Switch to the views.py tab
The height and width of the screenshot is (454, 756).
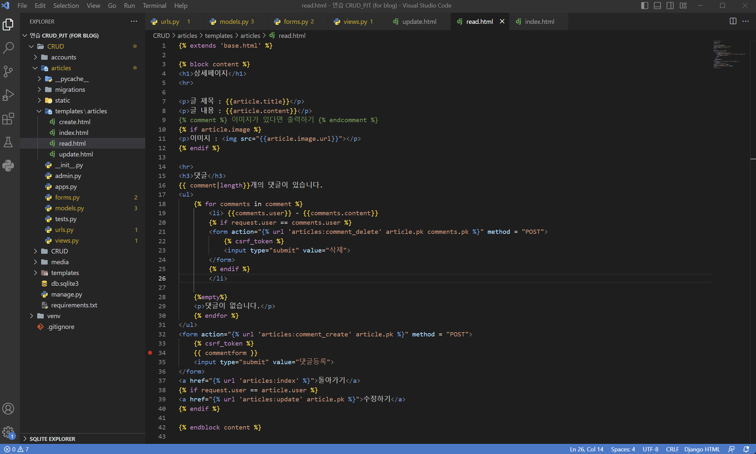355,22
